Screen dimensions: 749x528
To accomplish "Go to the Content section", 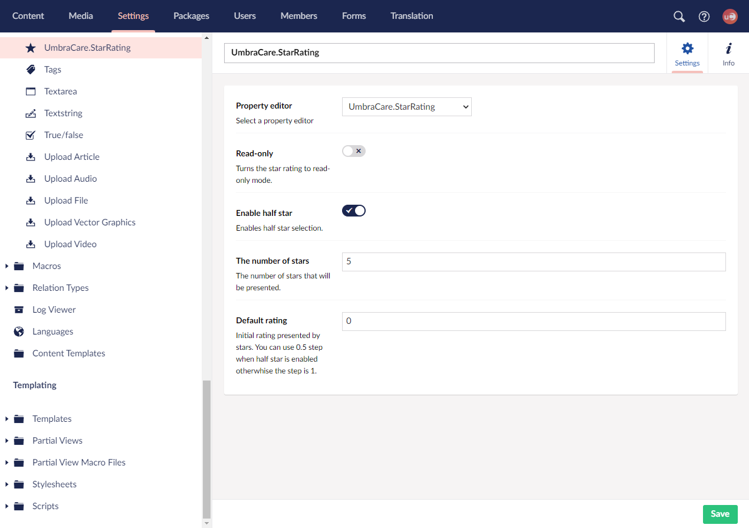I will click(28, 16).
